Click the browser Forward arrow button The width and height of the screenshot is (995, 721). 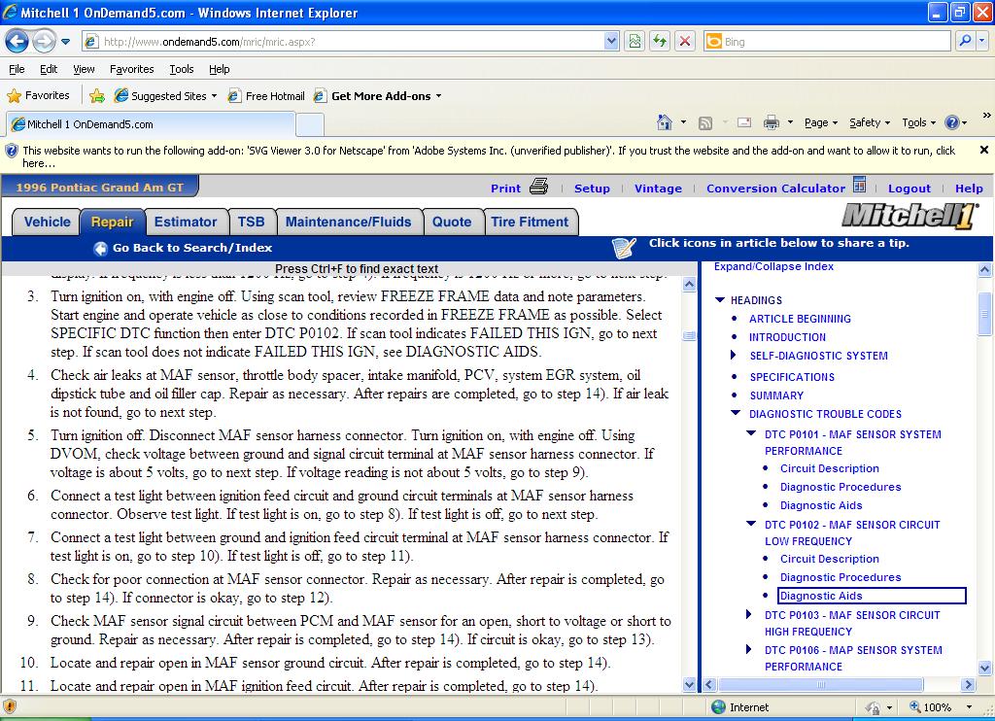[x=44, y=42]
